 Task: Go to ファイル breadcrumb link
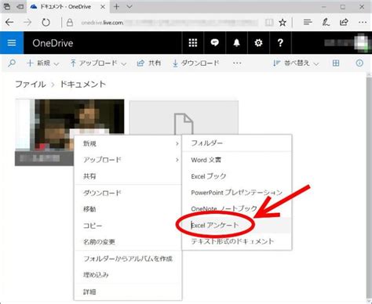click(31, 85)
